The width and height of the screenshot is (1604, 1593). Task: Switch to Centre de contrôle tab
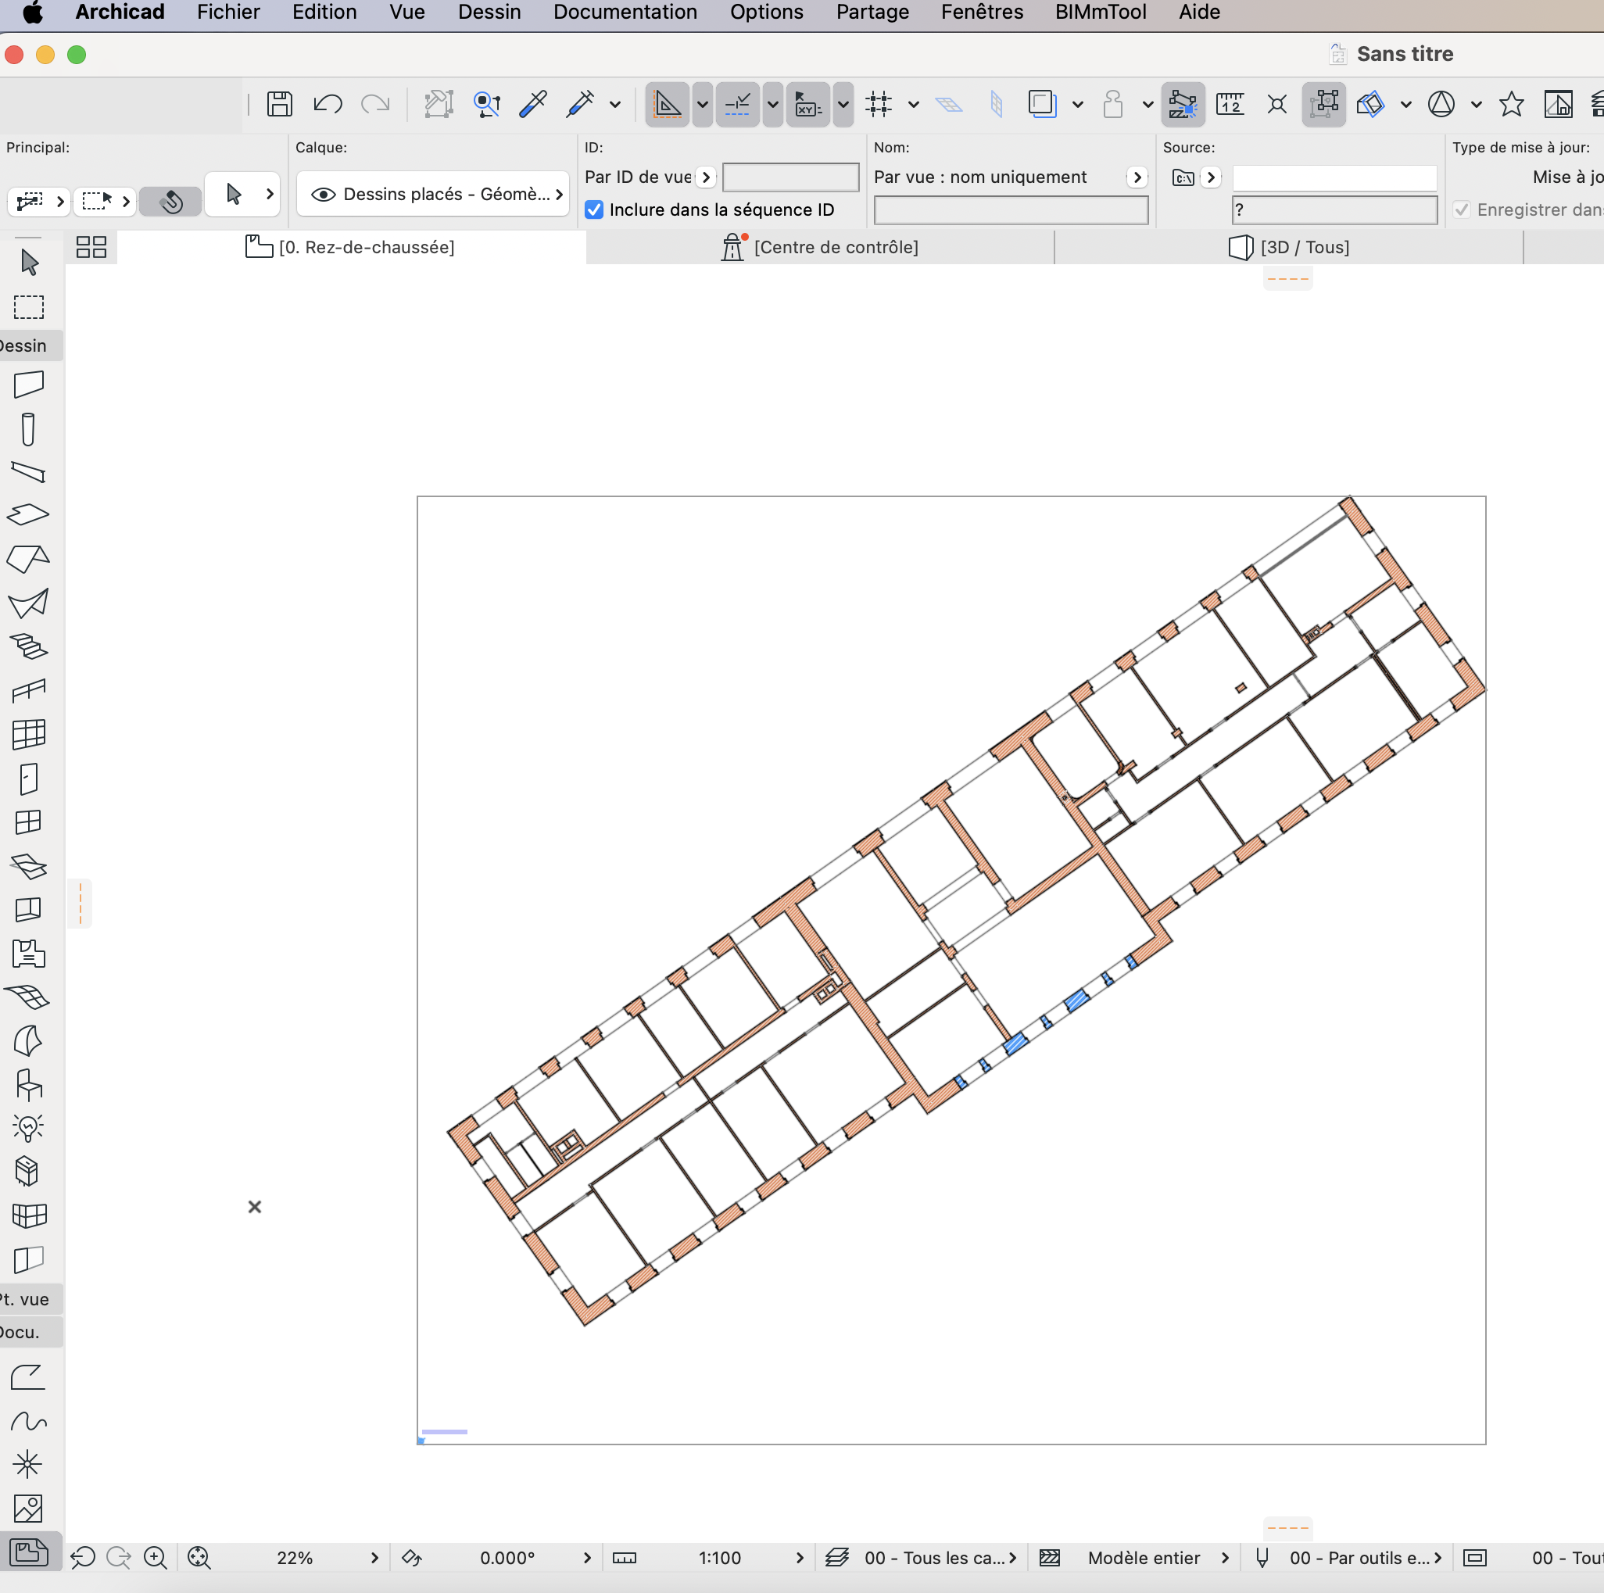(820, 247)
